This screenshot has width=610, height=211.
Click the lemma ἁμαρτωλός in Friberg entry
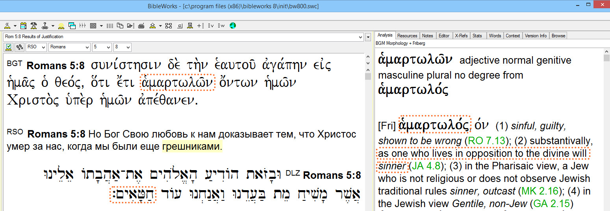tap(434, 124)
